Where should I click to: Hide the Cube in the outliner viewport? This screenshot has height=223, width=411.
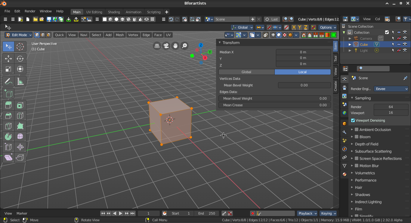[399, 44]
